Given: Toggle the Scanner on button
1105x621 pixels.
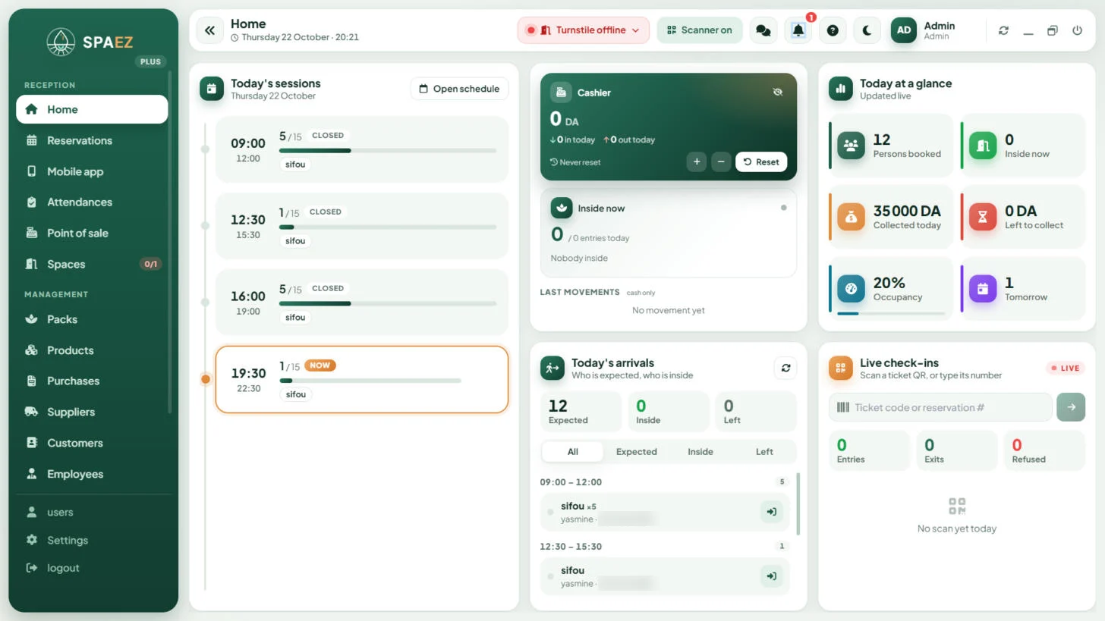Looking at the screenshot, I should (x=699, y=30).
